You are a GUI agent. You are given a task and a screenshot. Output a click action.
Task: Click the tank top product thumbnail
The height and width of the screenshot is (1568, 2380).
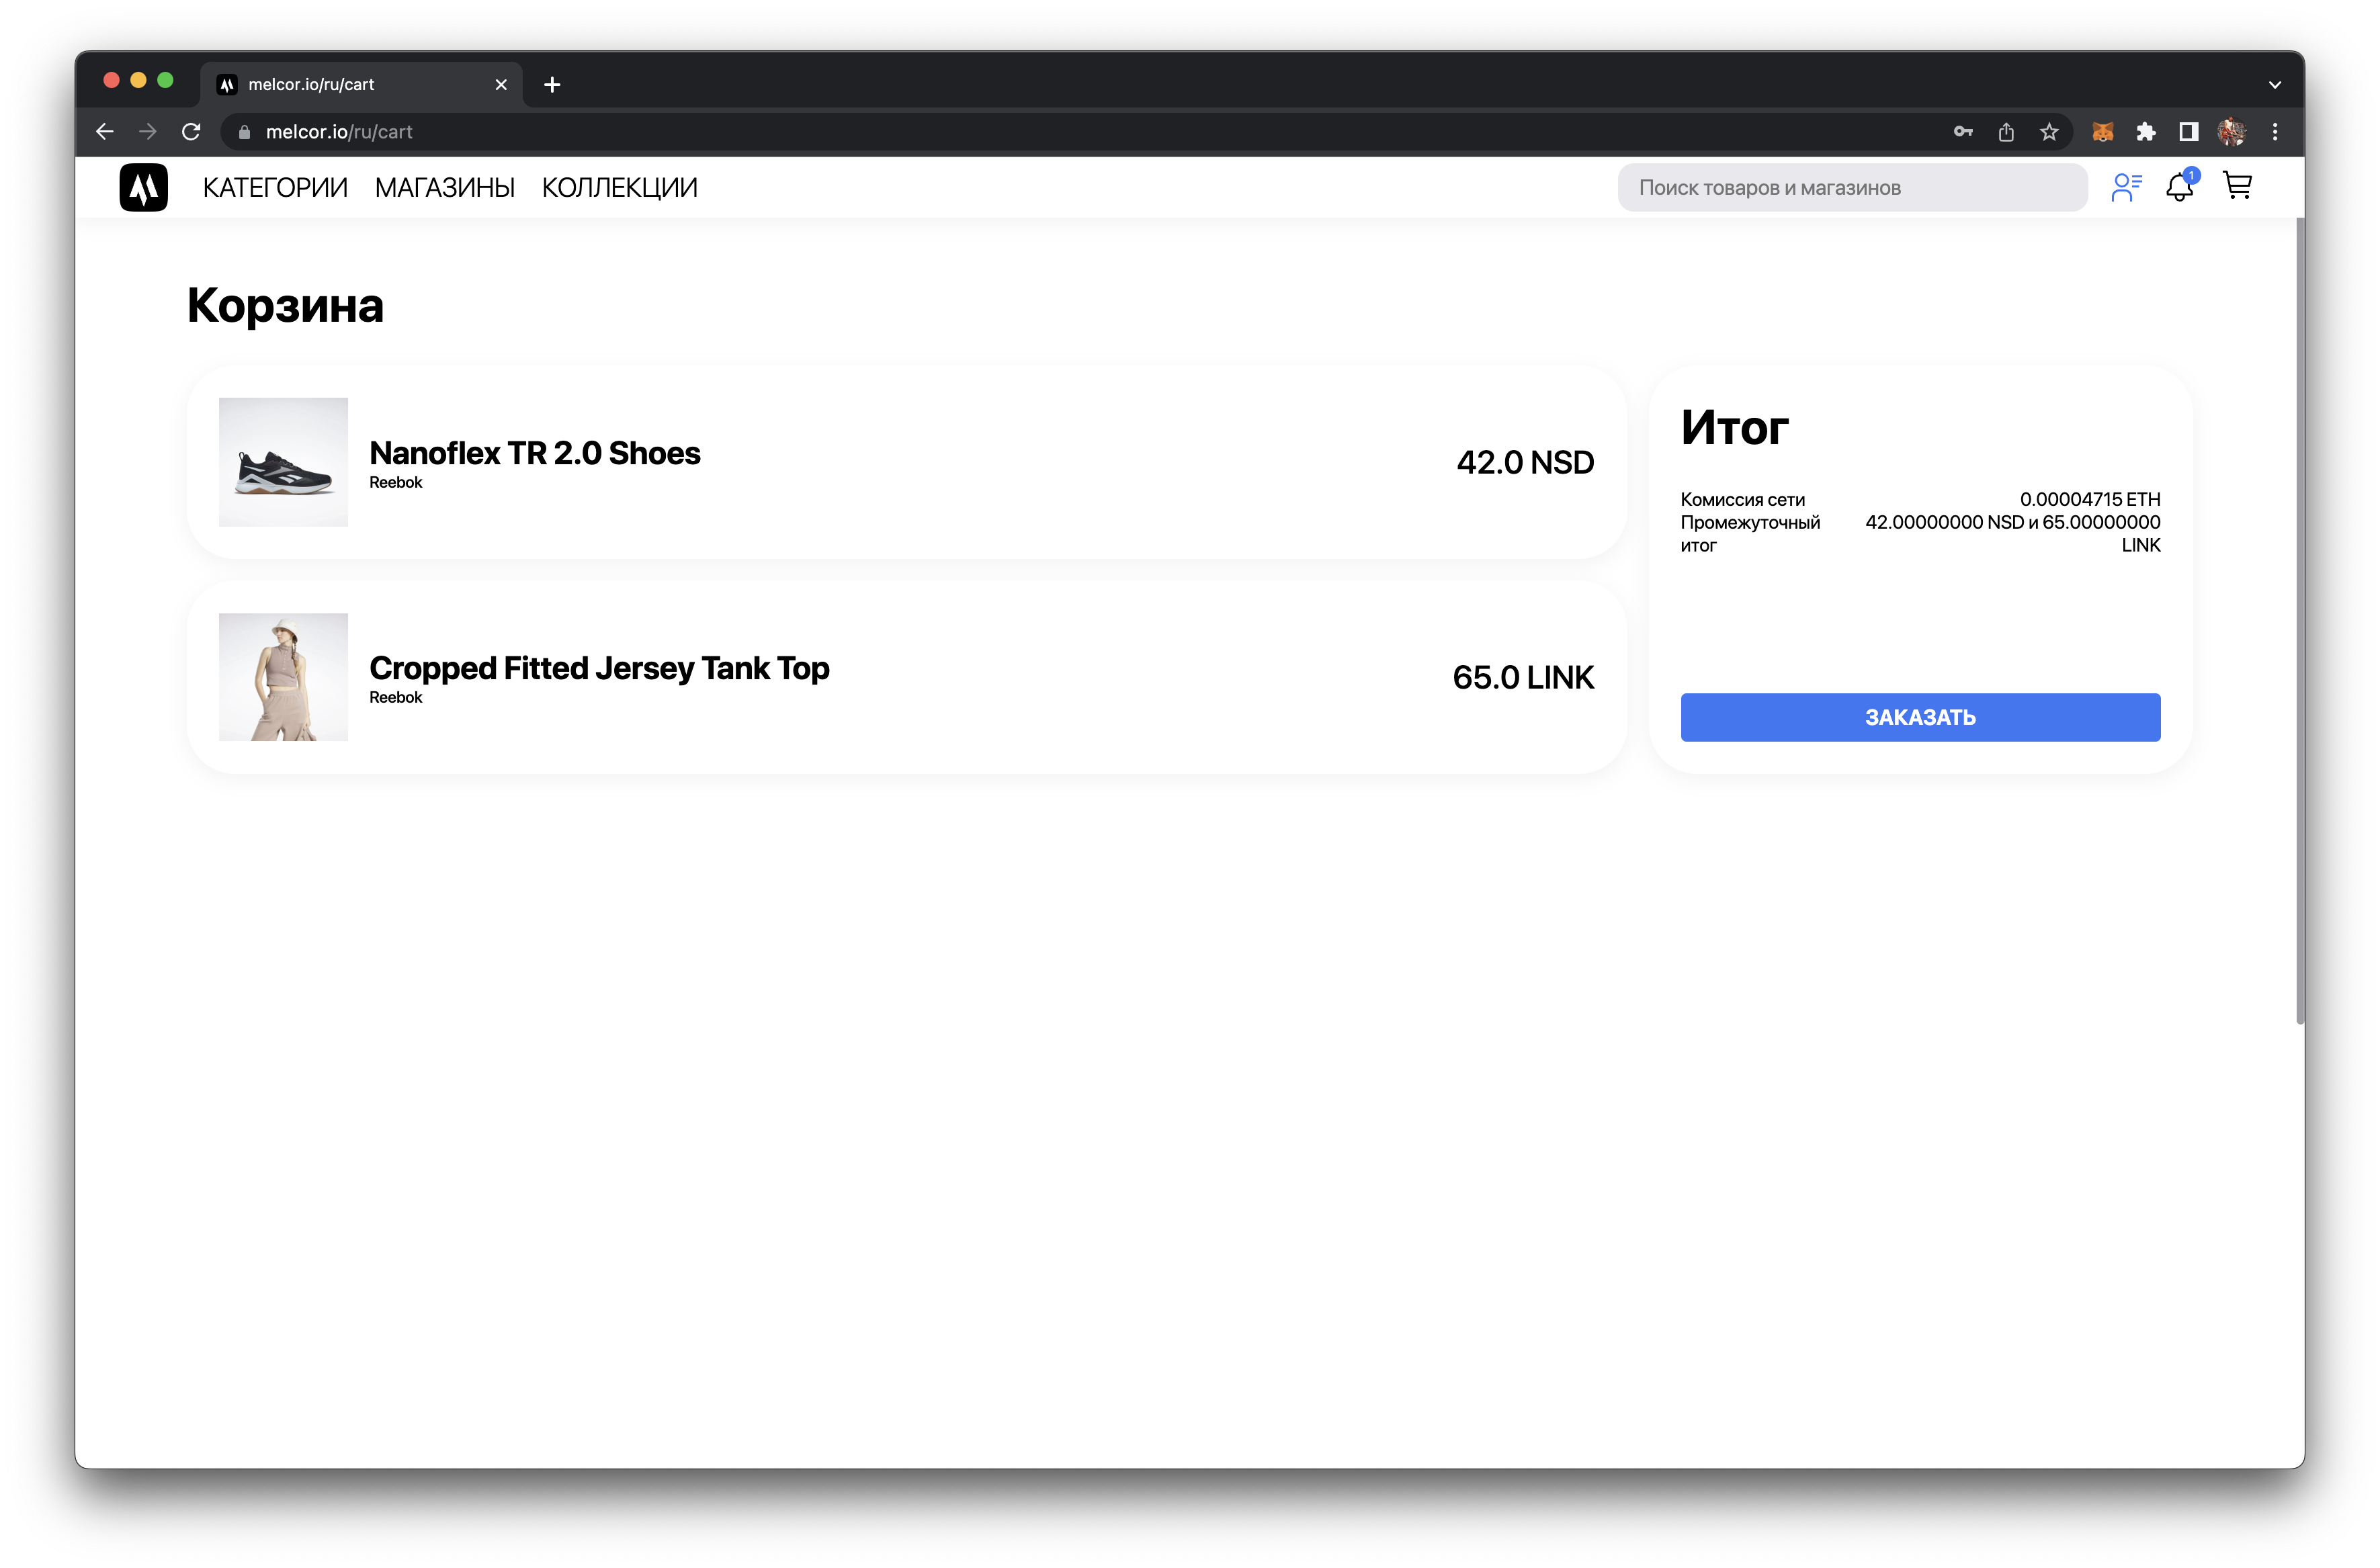(284, 677)
